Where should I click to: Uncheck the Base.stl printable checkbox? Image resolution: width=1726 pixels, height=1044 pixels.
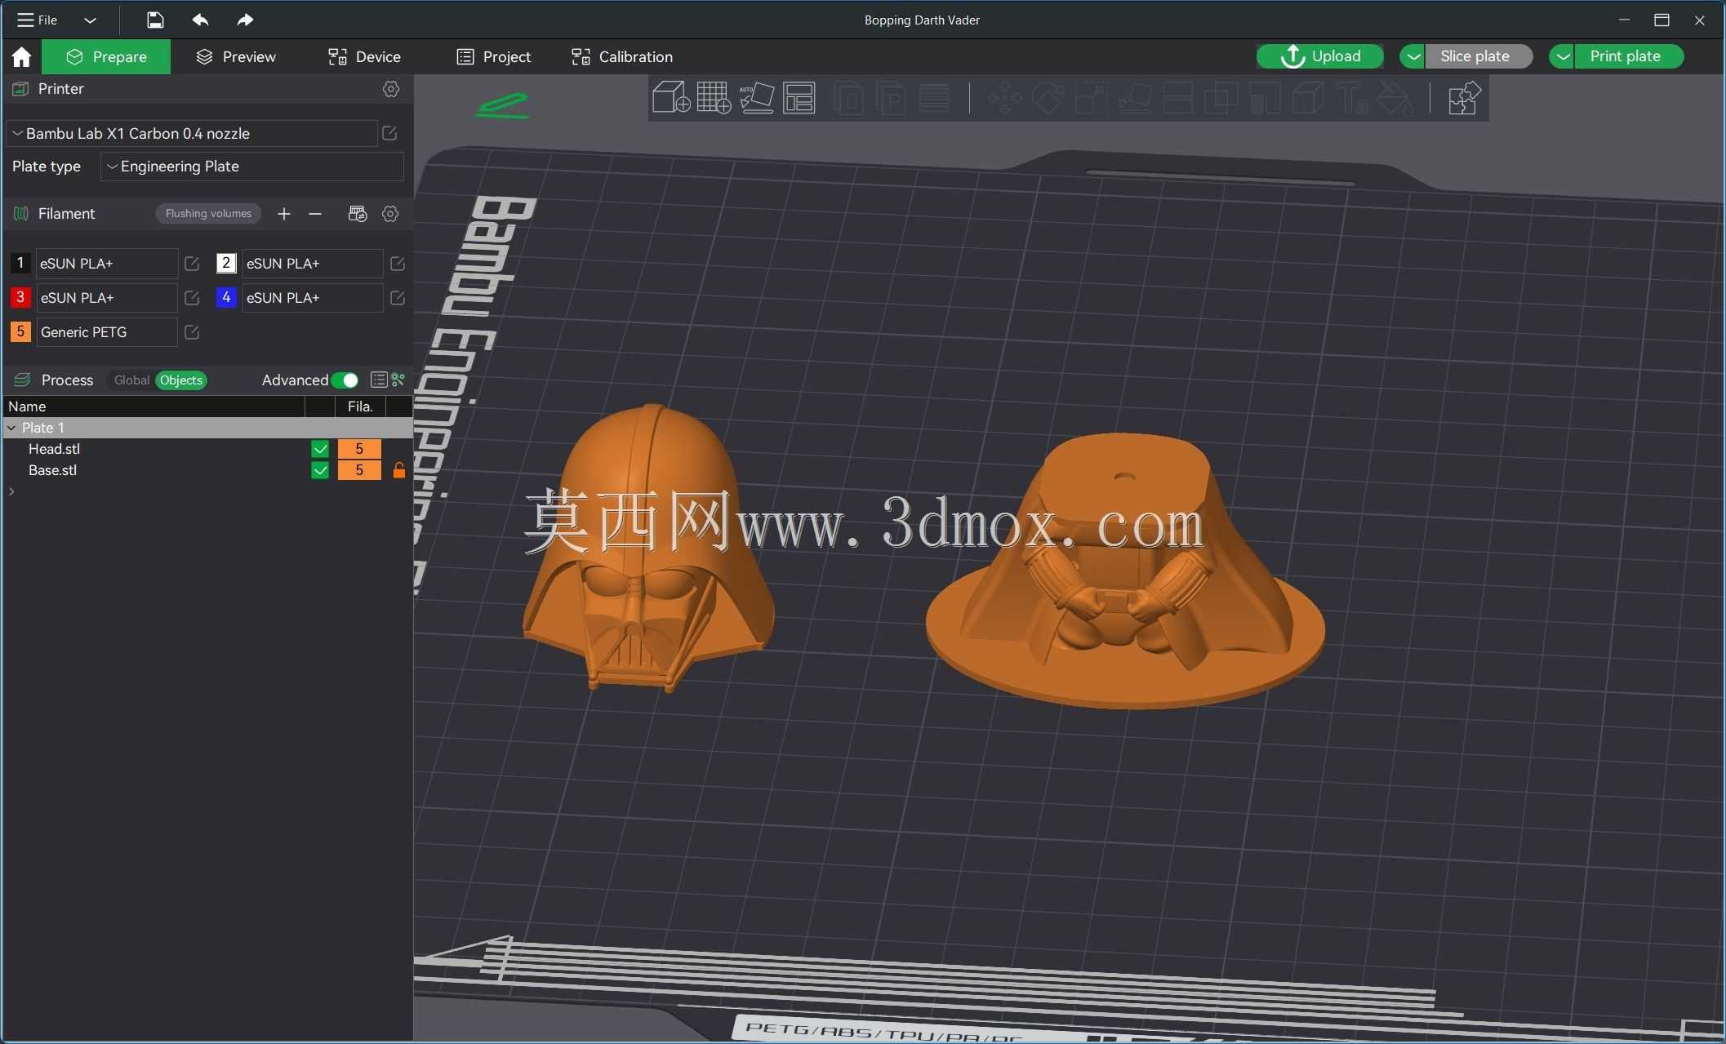tap(320, 470)
